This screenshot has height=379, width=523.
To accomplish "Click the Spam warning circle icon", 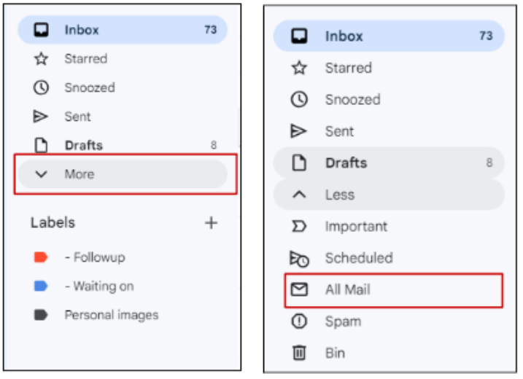I will coord(299,321).
